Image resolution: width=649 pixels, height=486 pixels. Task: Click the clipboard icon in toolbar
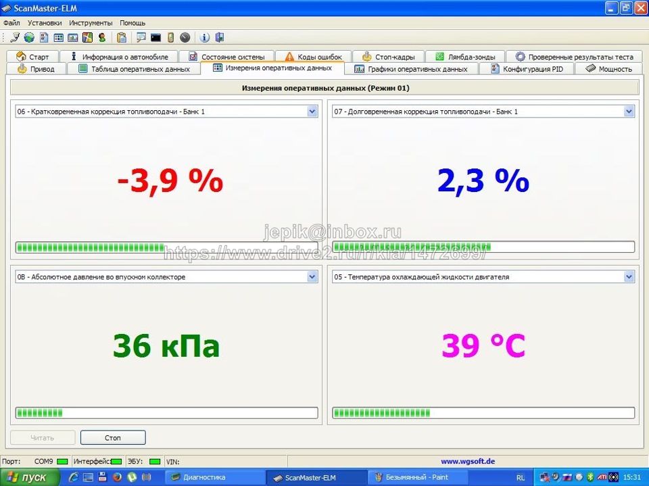coord(122,38)
